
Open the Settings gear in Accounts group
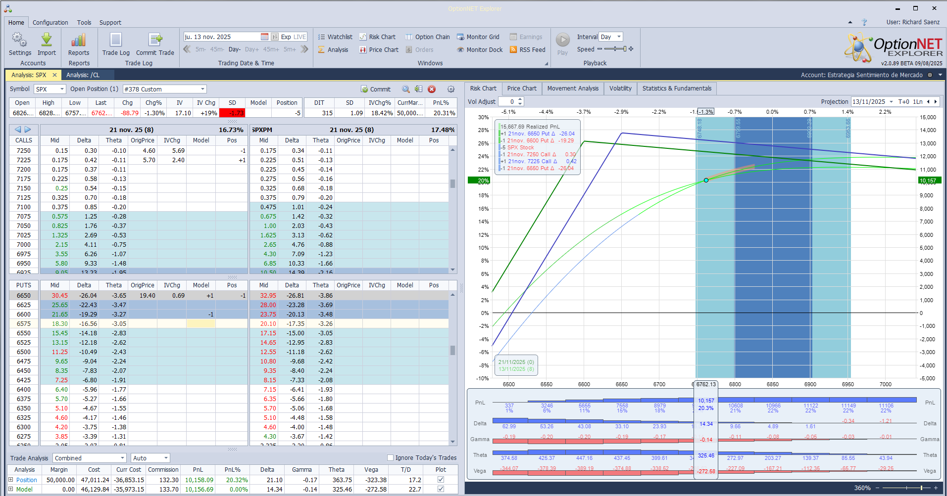pos(20,40)
